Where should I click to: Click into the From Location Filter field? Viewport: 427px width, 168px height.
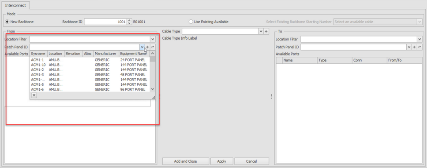click(x=90, y=39)
